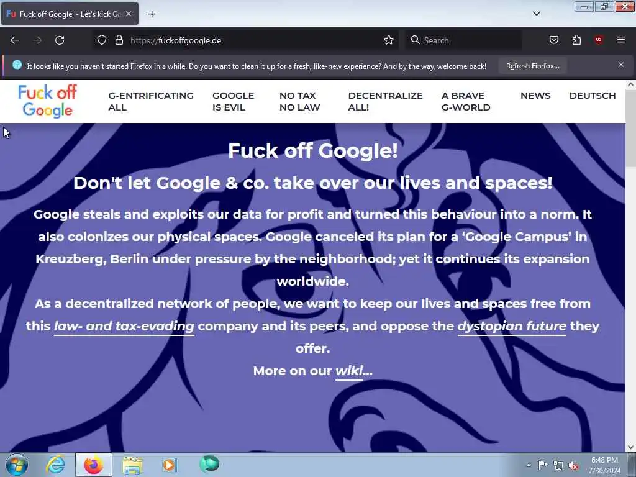Screen dimensions: 636x477
Task: Click the page scrollbar down arrow
Action: pos(630,447)
